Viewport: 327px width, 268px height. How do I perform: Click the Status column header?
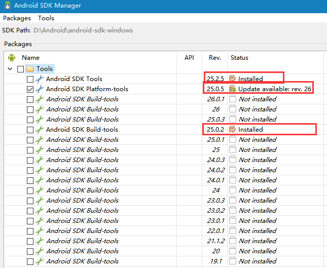point(239,58)
